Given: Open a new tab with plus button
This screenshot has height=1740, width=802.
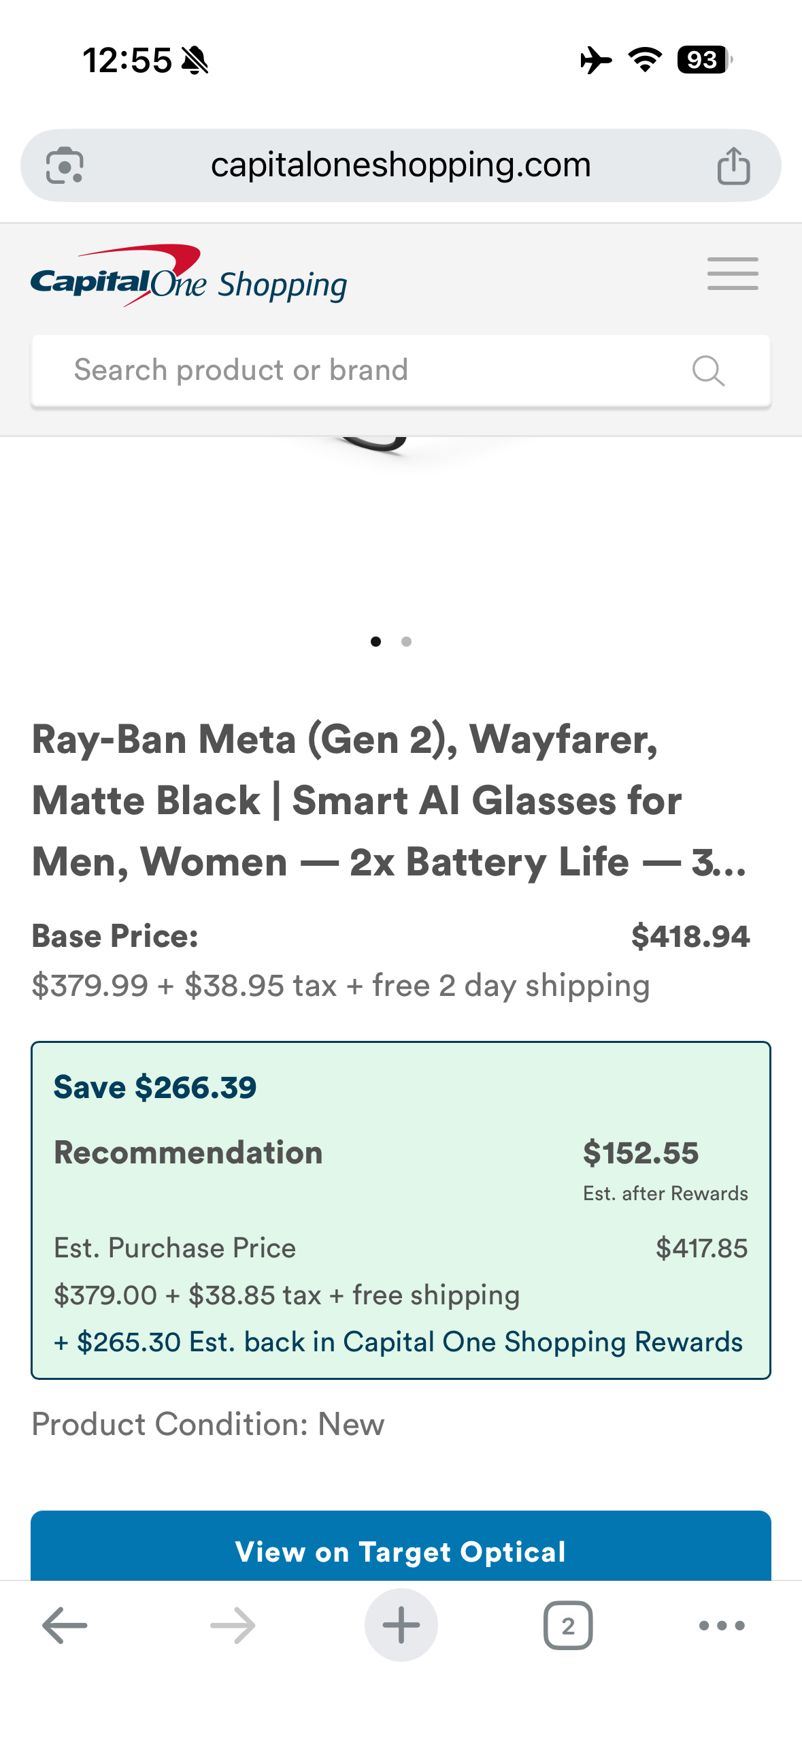Looking at the screenshot, I should point(401,1626).
